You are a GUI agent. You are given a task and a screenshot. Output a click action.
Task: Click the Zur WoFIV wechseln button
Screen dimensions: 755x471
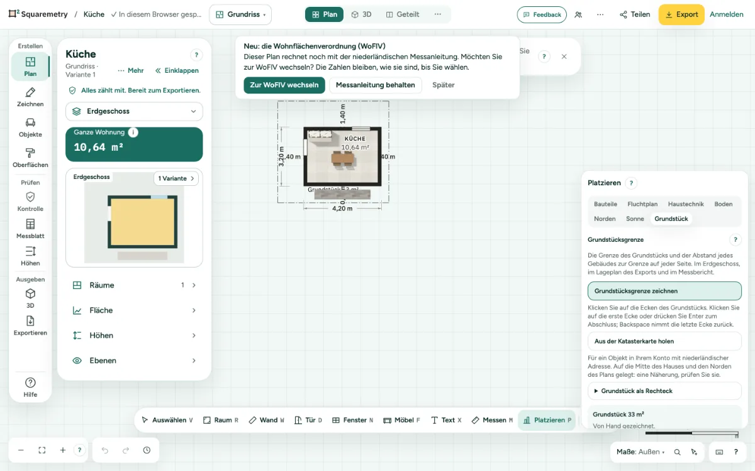[x=284, y=85]
